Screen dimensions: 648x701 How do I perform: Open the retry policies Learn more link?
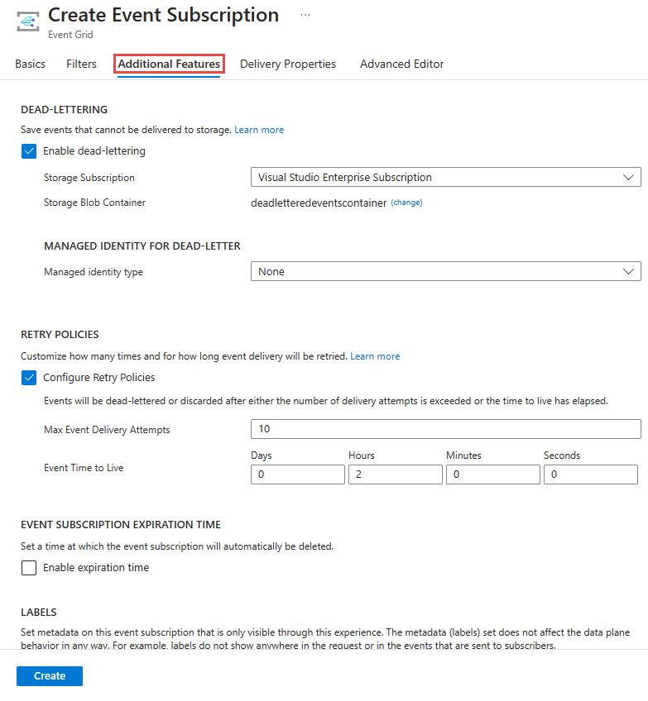click(375, 355)
